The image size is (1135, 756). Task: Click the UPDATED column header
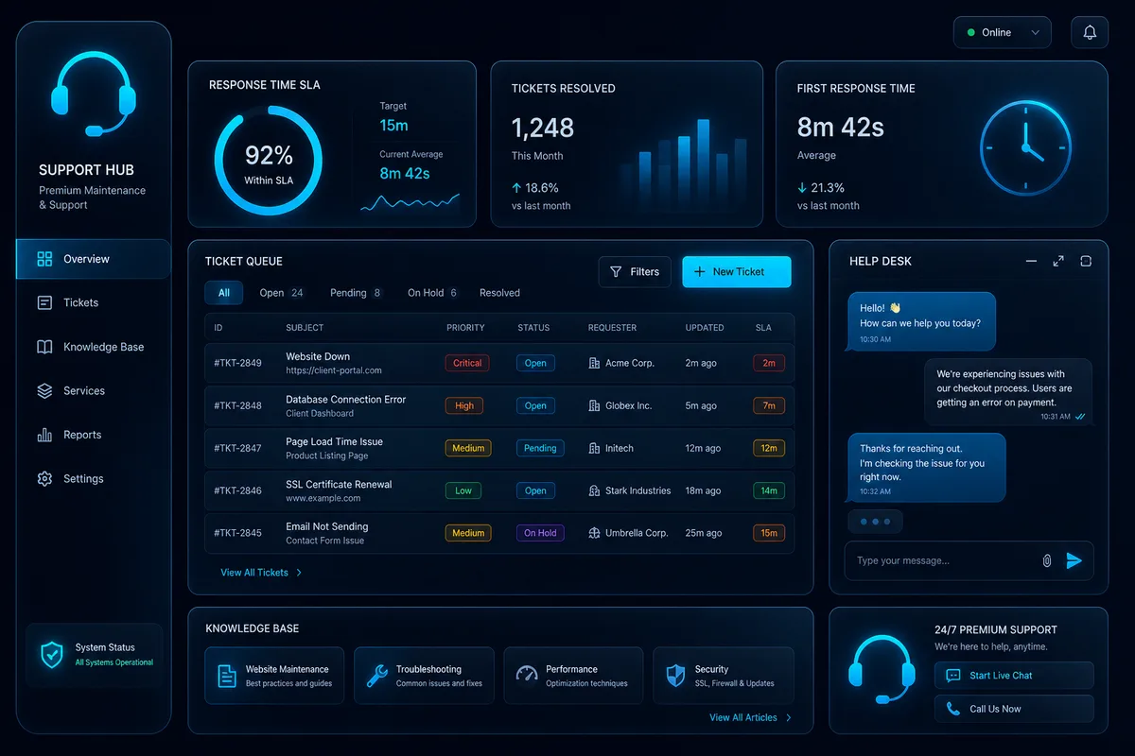click(x=705, y=328)
